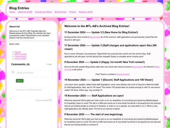Open the Events & More! contest link
The image size is (170, 128).
[x=123, y=74]
